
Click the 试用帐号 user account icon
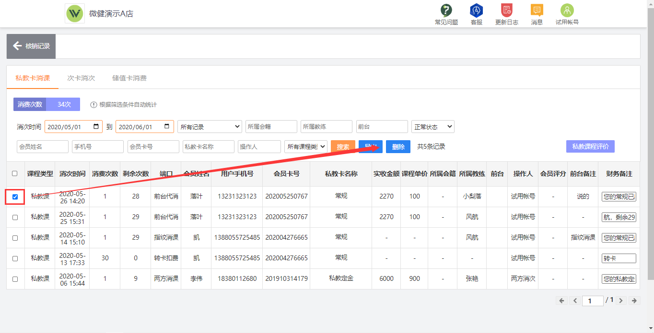tap(567, 11)
